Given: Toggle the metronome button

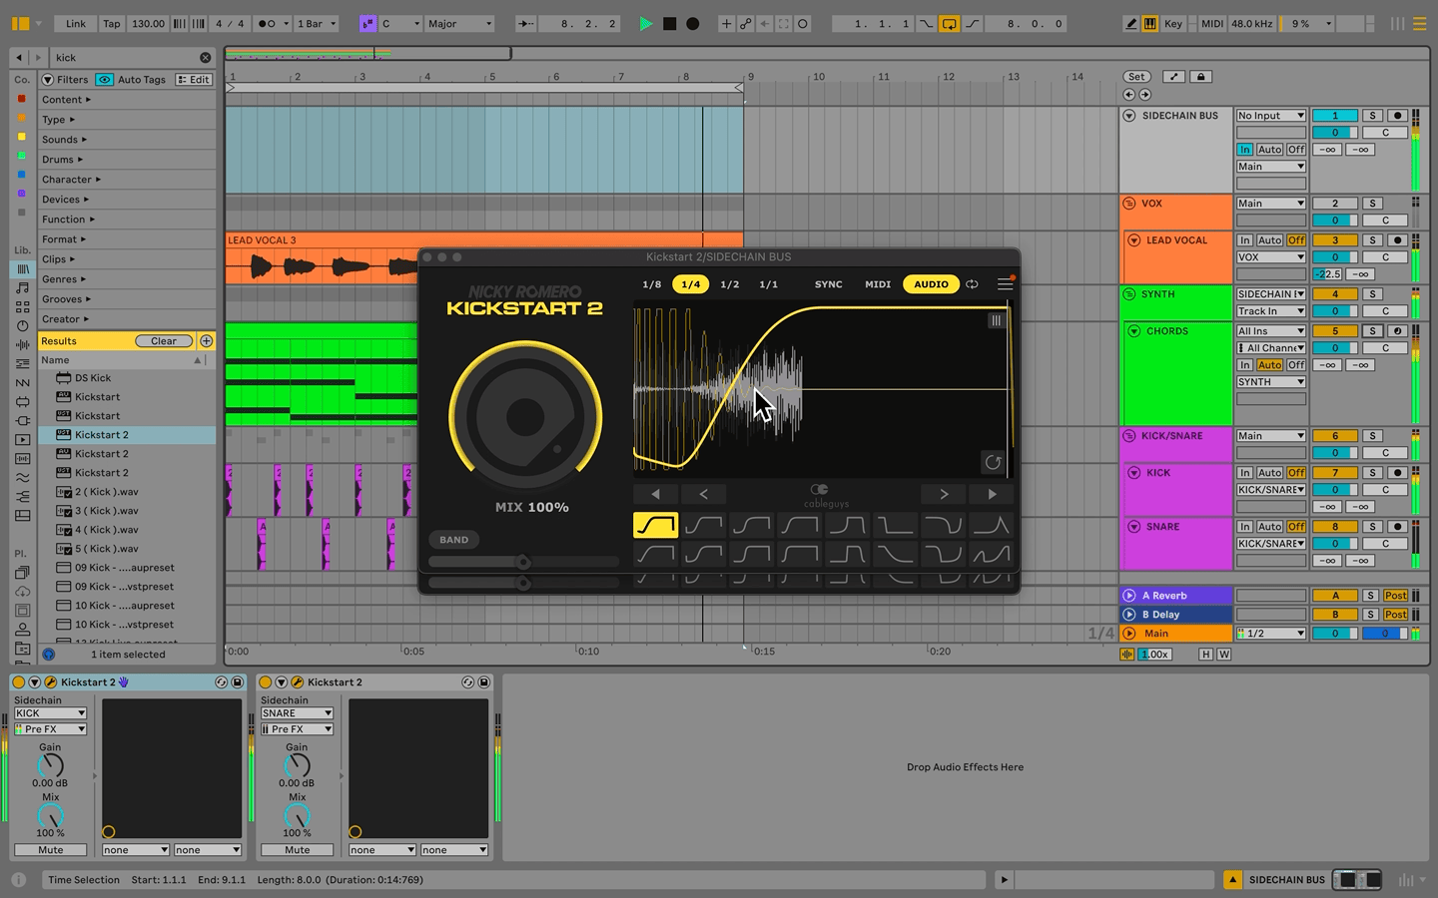Looking at the screenshot, I should (267, 23).
